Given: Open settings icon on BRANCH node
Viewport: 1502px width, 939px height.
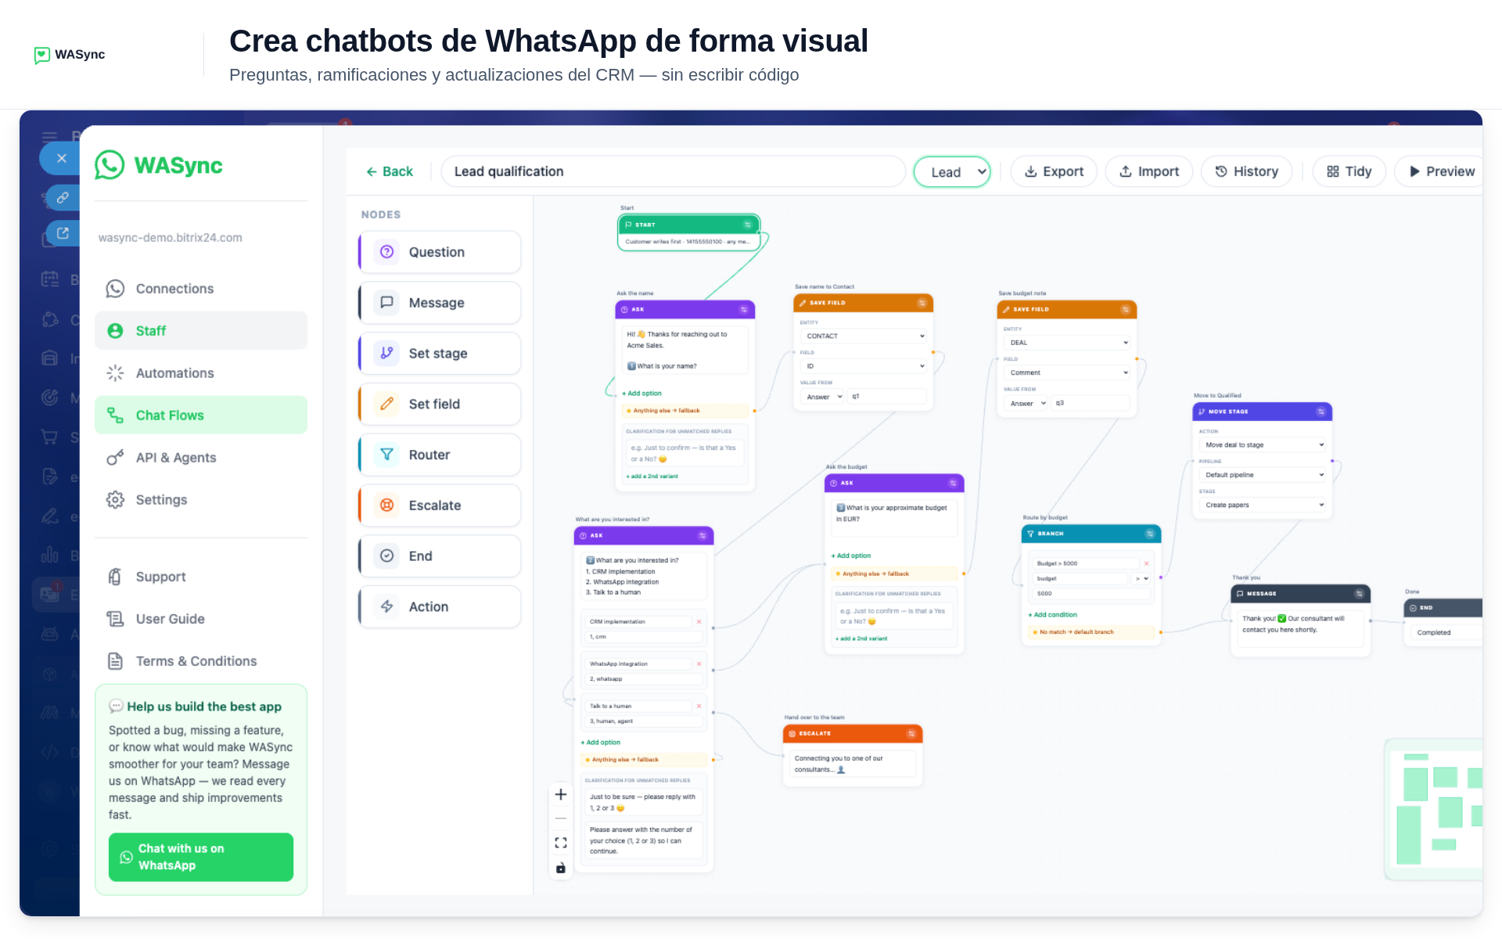Looking at the screenshot, I should point(1150,534).
